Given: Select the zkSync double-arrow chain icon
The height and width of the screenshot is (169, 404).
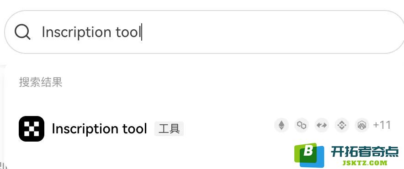Looking at the screenshot, I should tap(322, 125).
